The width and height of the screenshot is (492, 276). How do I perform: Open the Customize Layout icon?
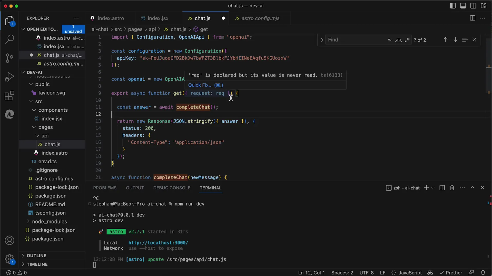484,6
